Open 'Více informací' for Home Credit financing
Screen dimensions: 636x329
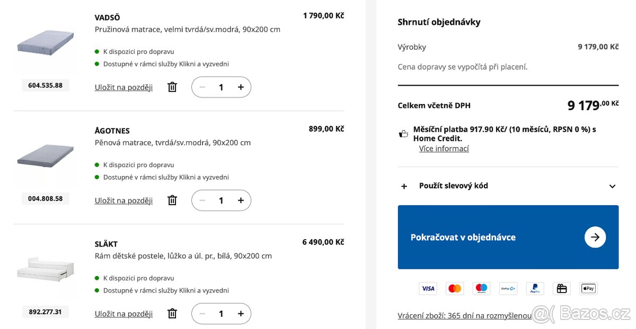(444, 148)
